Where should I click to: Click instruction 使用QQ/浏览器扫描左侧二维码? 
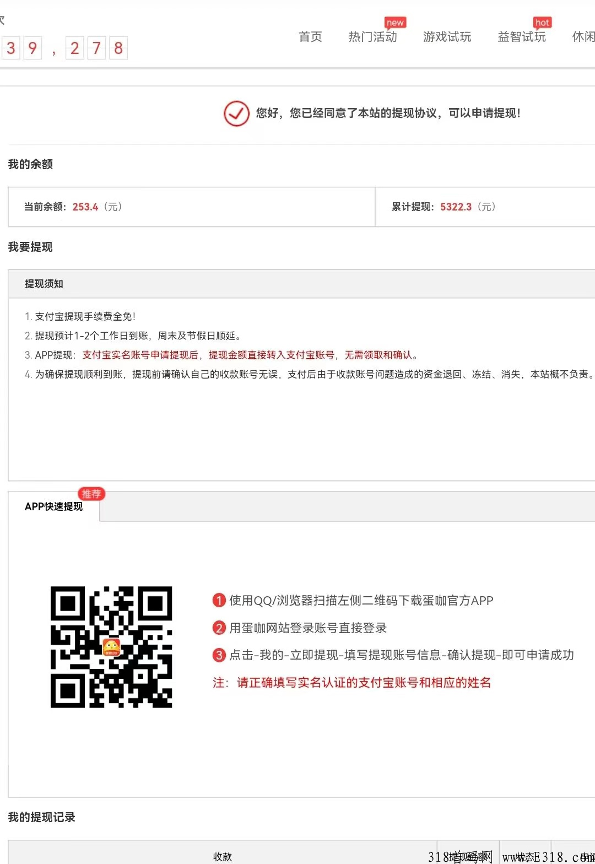point(361,601)
